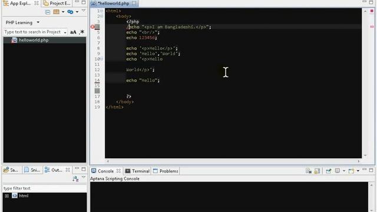The height and width of the screenshot is (212, 377).
Task: Click the Display Selected Console icon
Action: (338, 171)
